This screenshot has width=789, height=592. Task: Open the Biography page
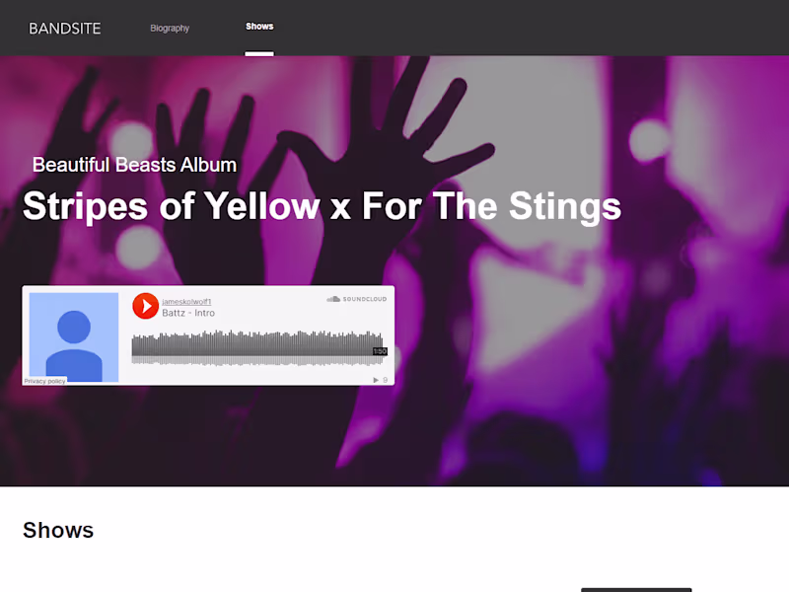170,29
